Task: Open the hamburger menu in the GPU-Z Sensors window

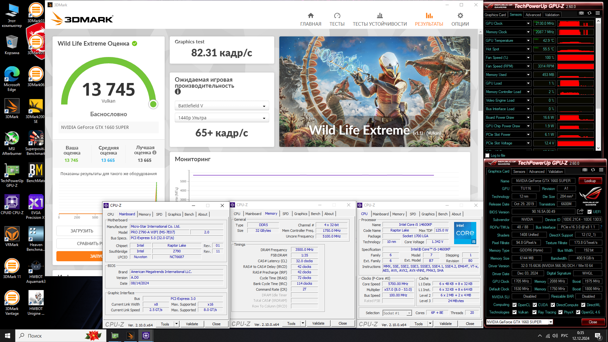Action: click(x=598, y=13)
